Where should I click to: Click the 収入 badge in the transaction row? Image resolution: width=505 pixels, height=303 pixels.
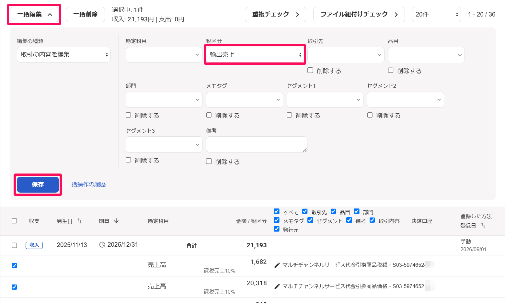coord(34,245)
